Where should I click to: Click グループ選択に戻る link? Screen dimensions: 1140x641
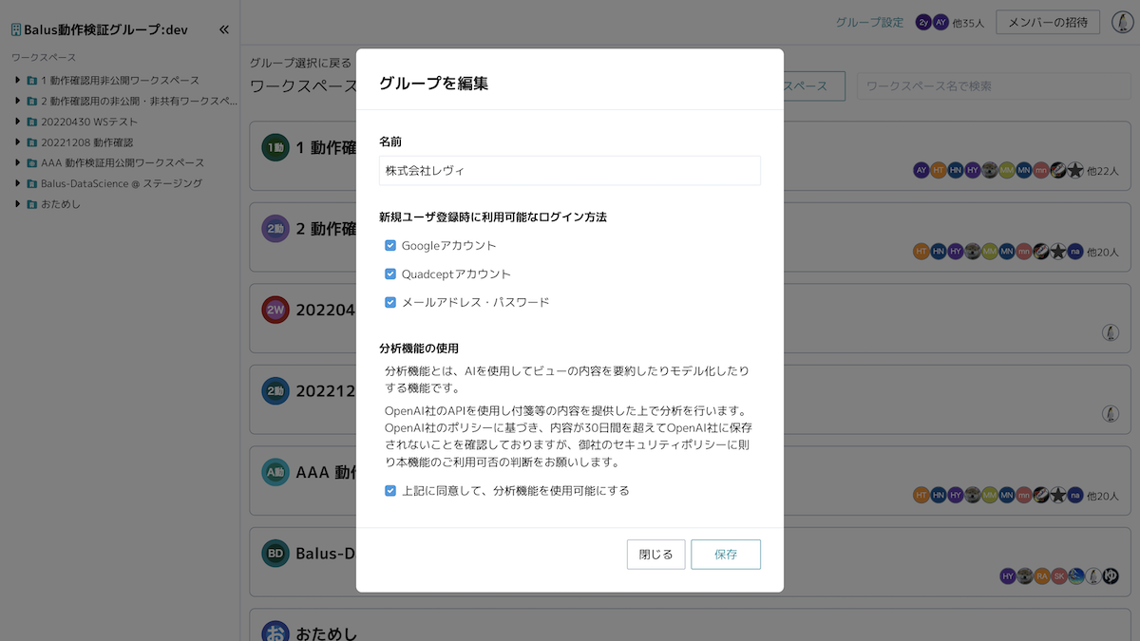tap(300, 64)
